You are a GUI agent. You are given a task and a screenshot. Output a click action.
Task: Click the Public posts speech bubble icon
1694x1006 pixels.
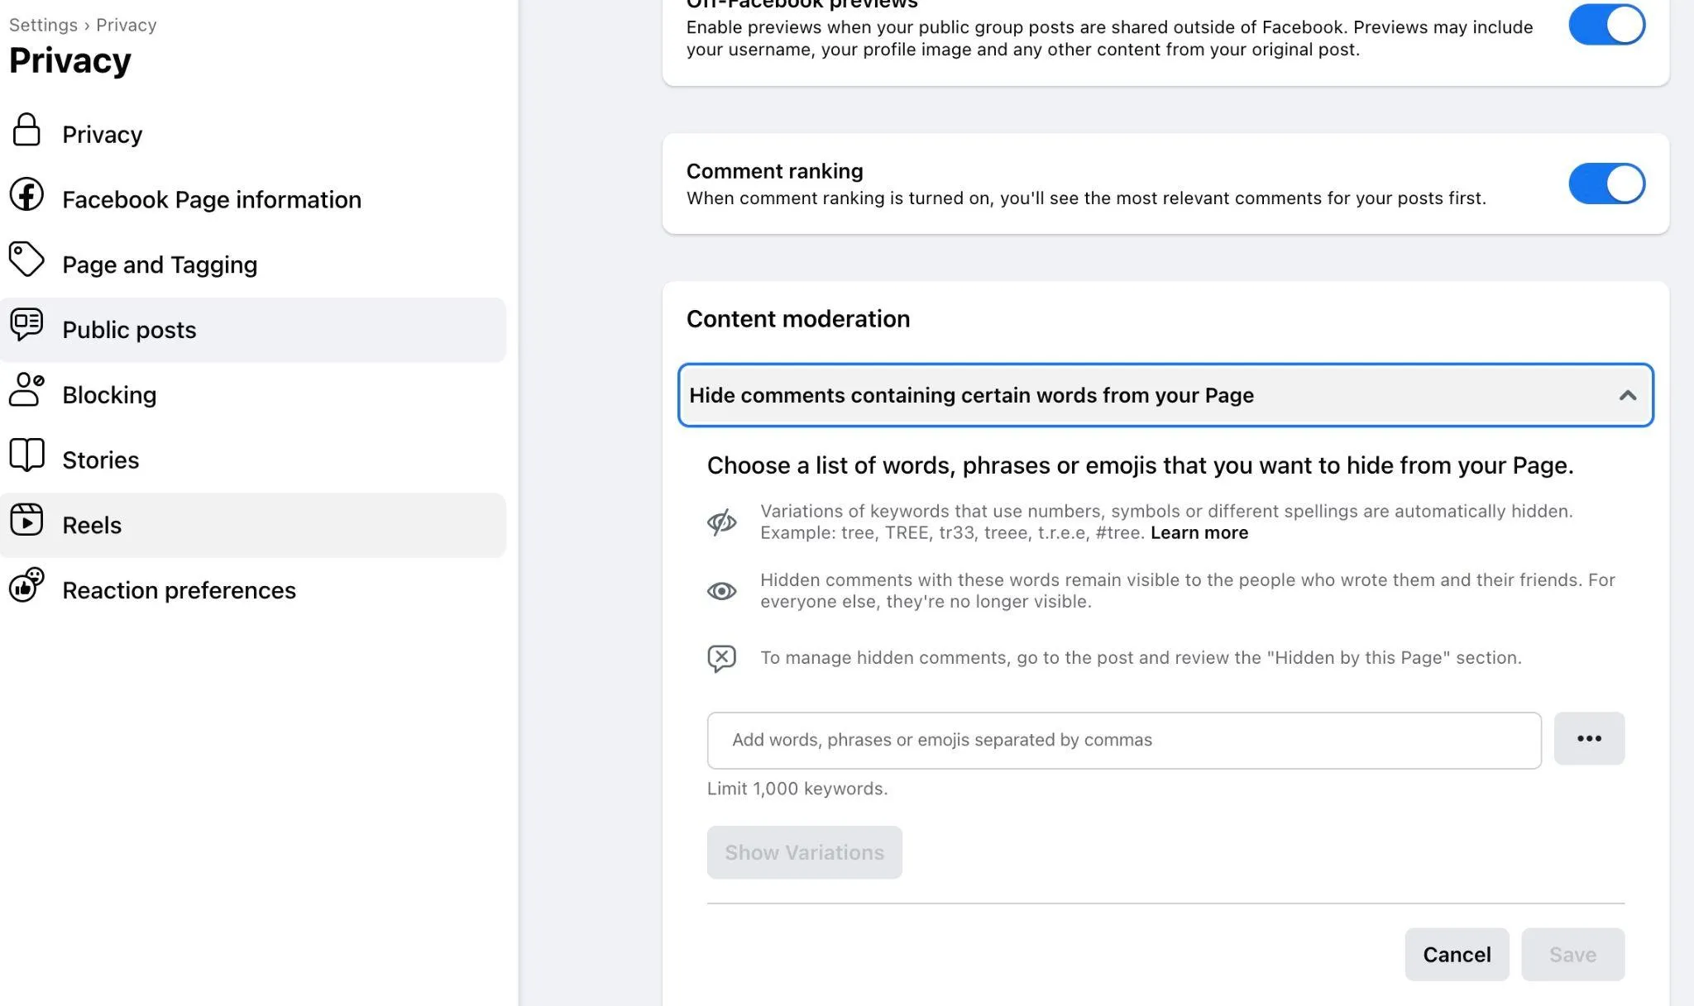point(26,325)
